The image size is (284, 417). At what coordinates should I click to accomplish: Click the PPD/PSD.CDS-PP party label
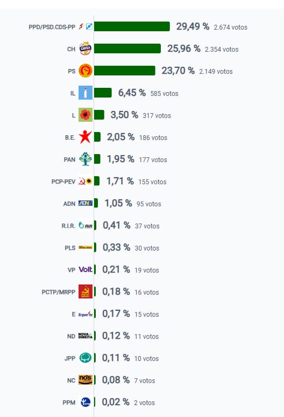[52, 27]
